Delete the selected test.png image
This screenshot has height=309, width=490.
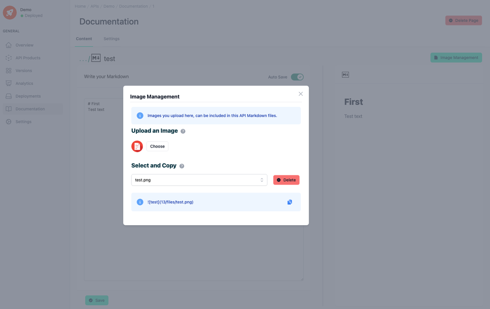click(286, 179)
